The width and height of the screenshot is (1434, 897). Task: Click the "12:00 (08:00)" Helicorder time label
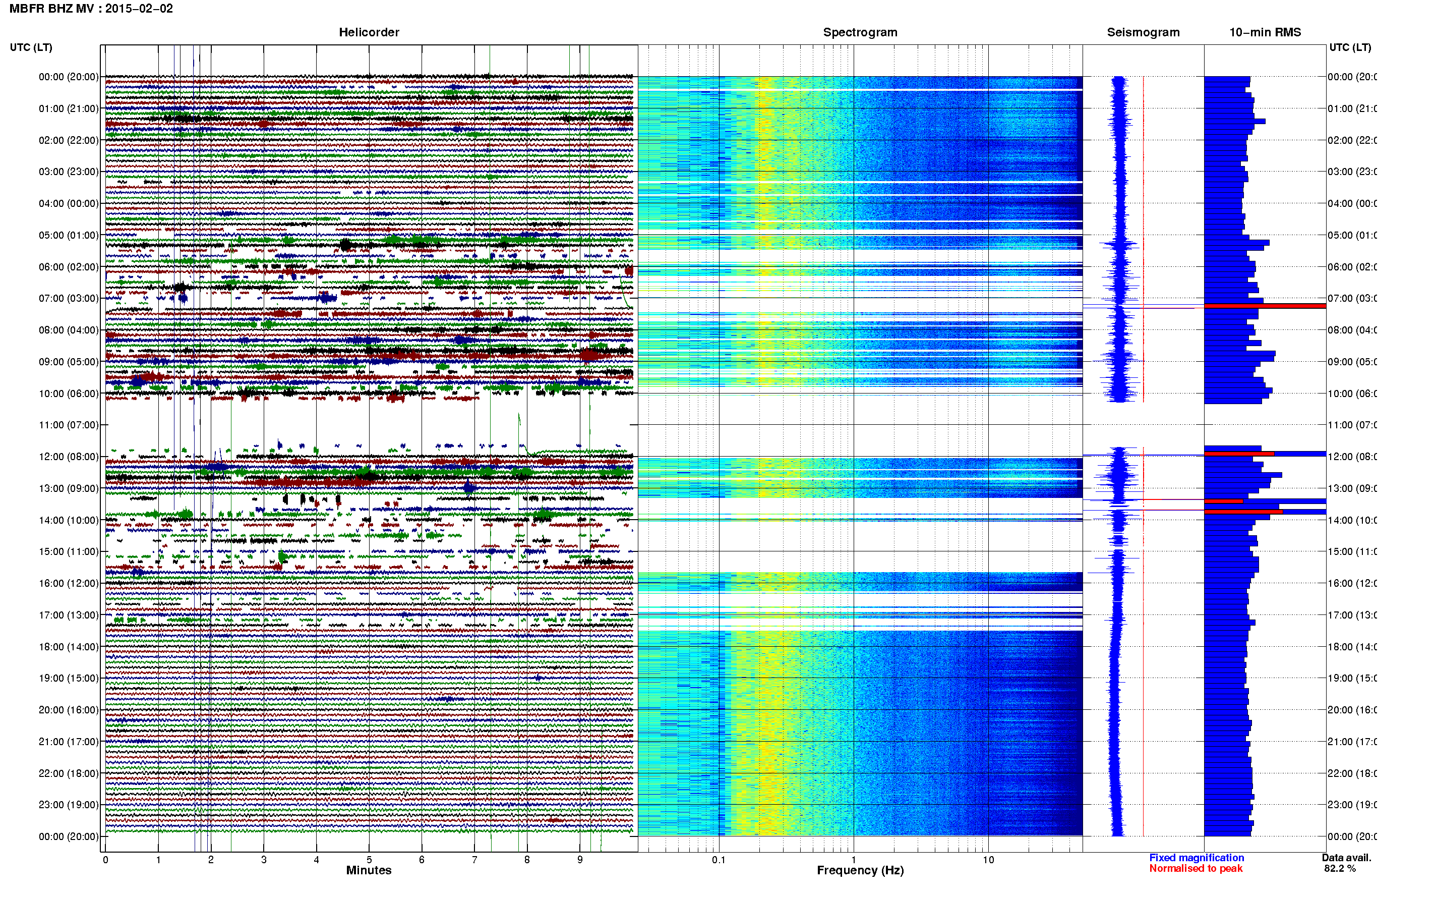coord(69,457)
